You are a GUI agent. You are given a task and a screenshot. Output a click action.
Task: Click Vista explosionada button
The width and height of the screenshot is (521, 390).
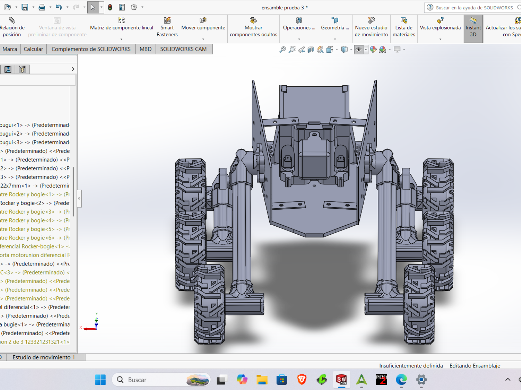coord(440,24)
